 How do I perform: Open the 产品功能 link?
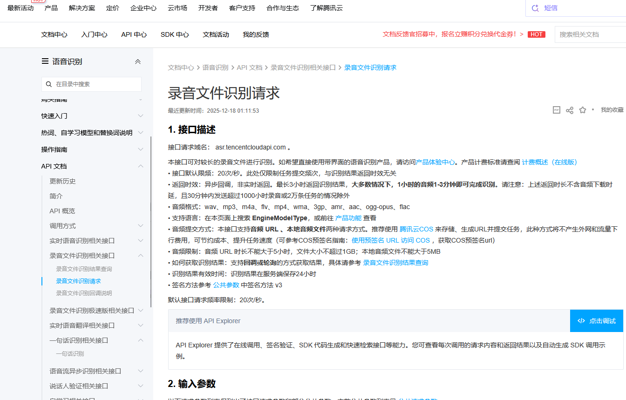348,218
